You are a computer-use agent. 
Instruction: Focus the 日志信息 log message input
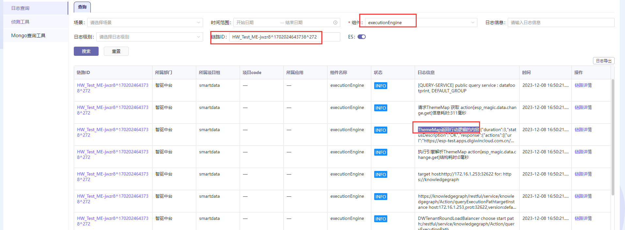561,23
